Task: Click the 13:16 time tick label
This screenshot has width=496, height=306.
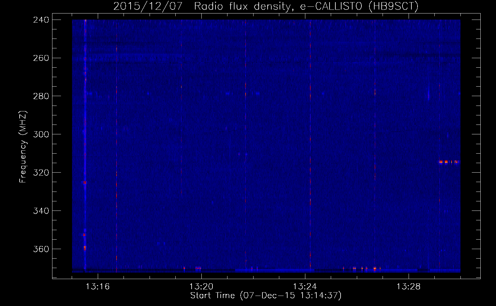Action: click(98, 287)
